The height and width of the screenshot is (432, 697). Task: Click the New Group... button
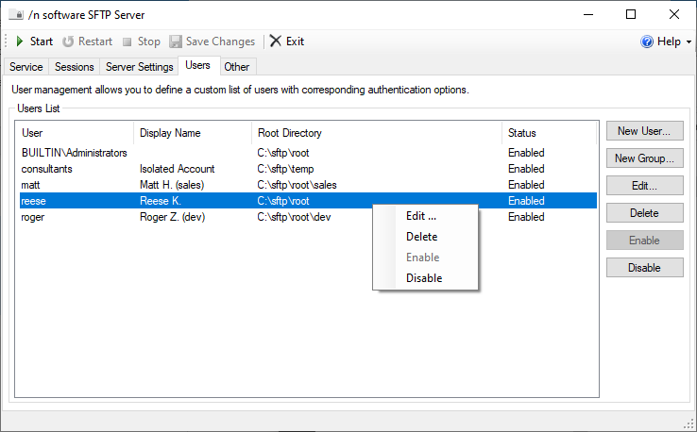pos(644,158)
